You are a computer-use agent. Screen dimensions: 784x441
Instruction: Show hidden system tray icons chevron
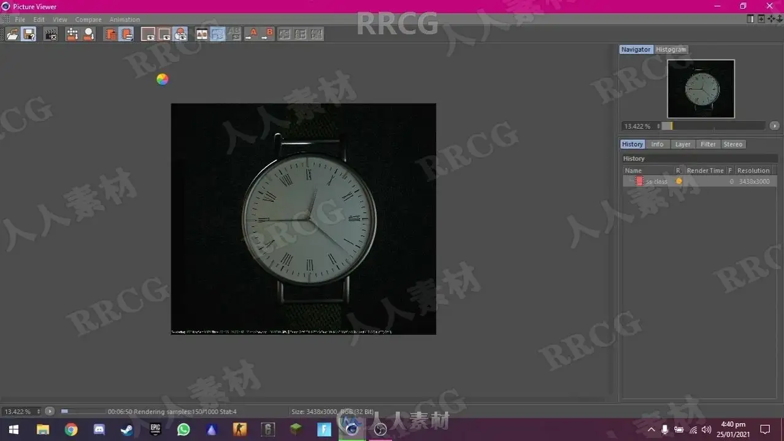(651, 429)
